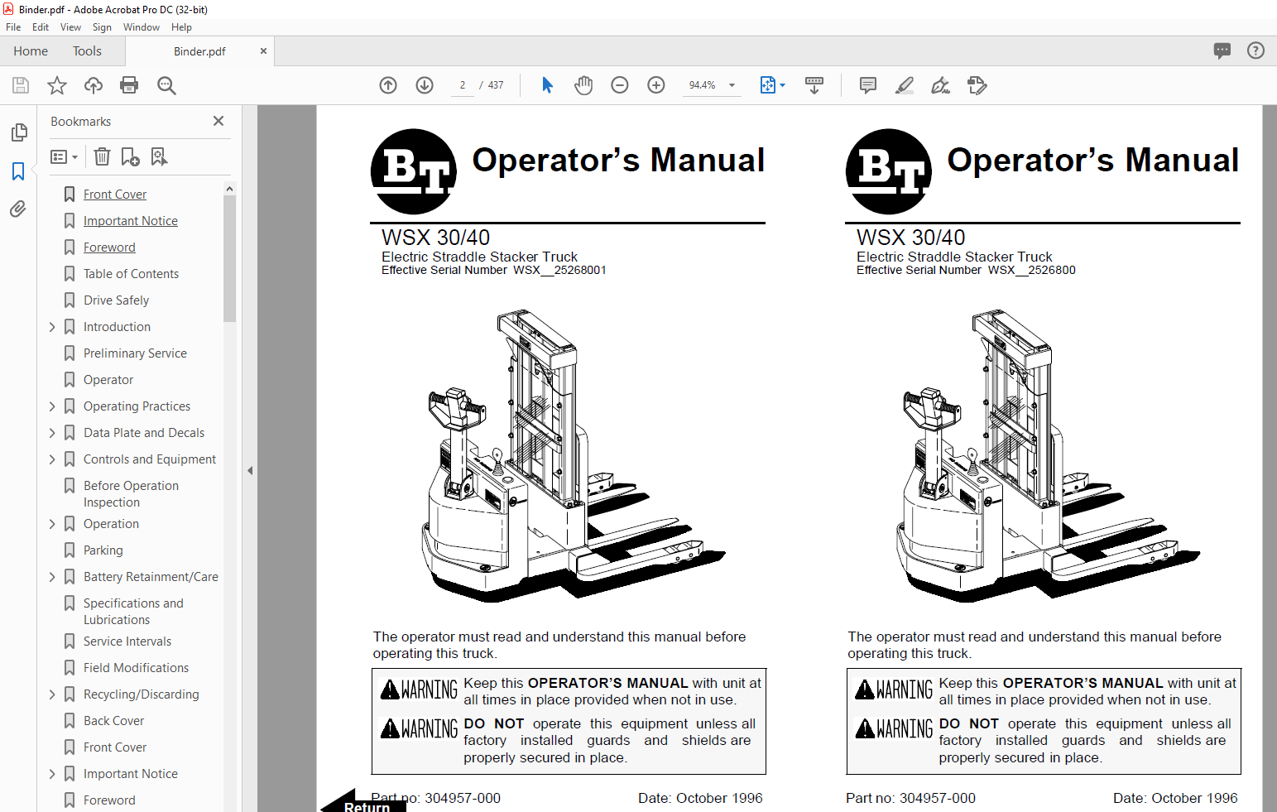The image size is (1277, 812).
Task: Open fit page options icon
Action: point(767,85)
